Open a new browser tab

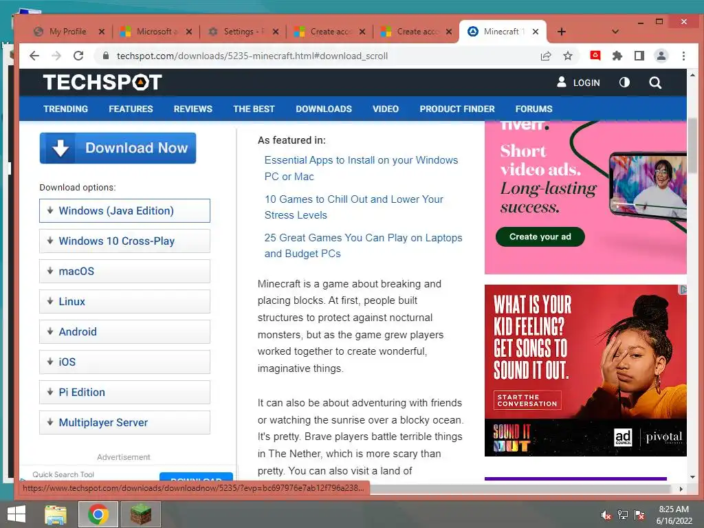click(x=561, y=32)
